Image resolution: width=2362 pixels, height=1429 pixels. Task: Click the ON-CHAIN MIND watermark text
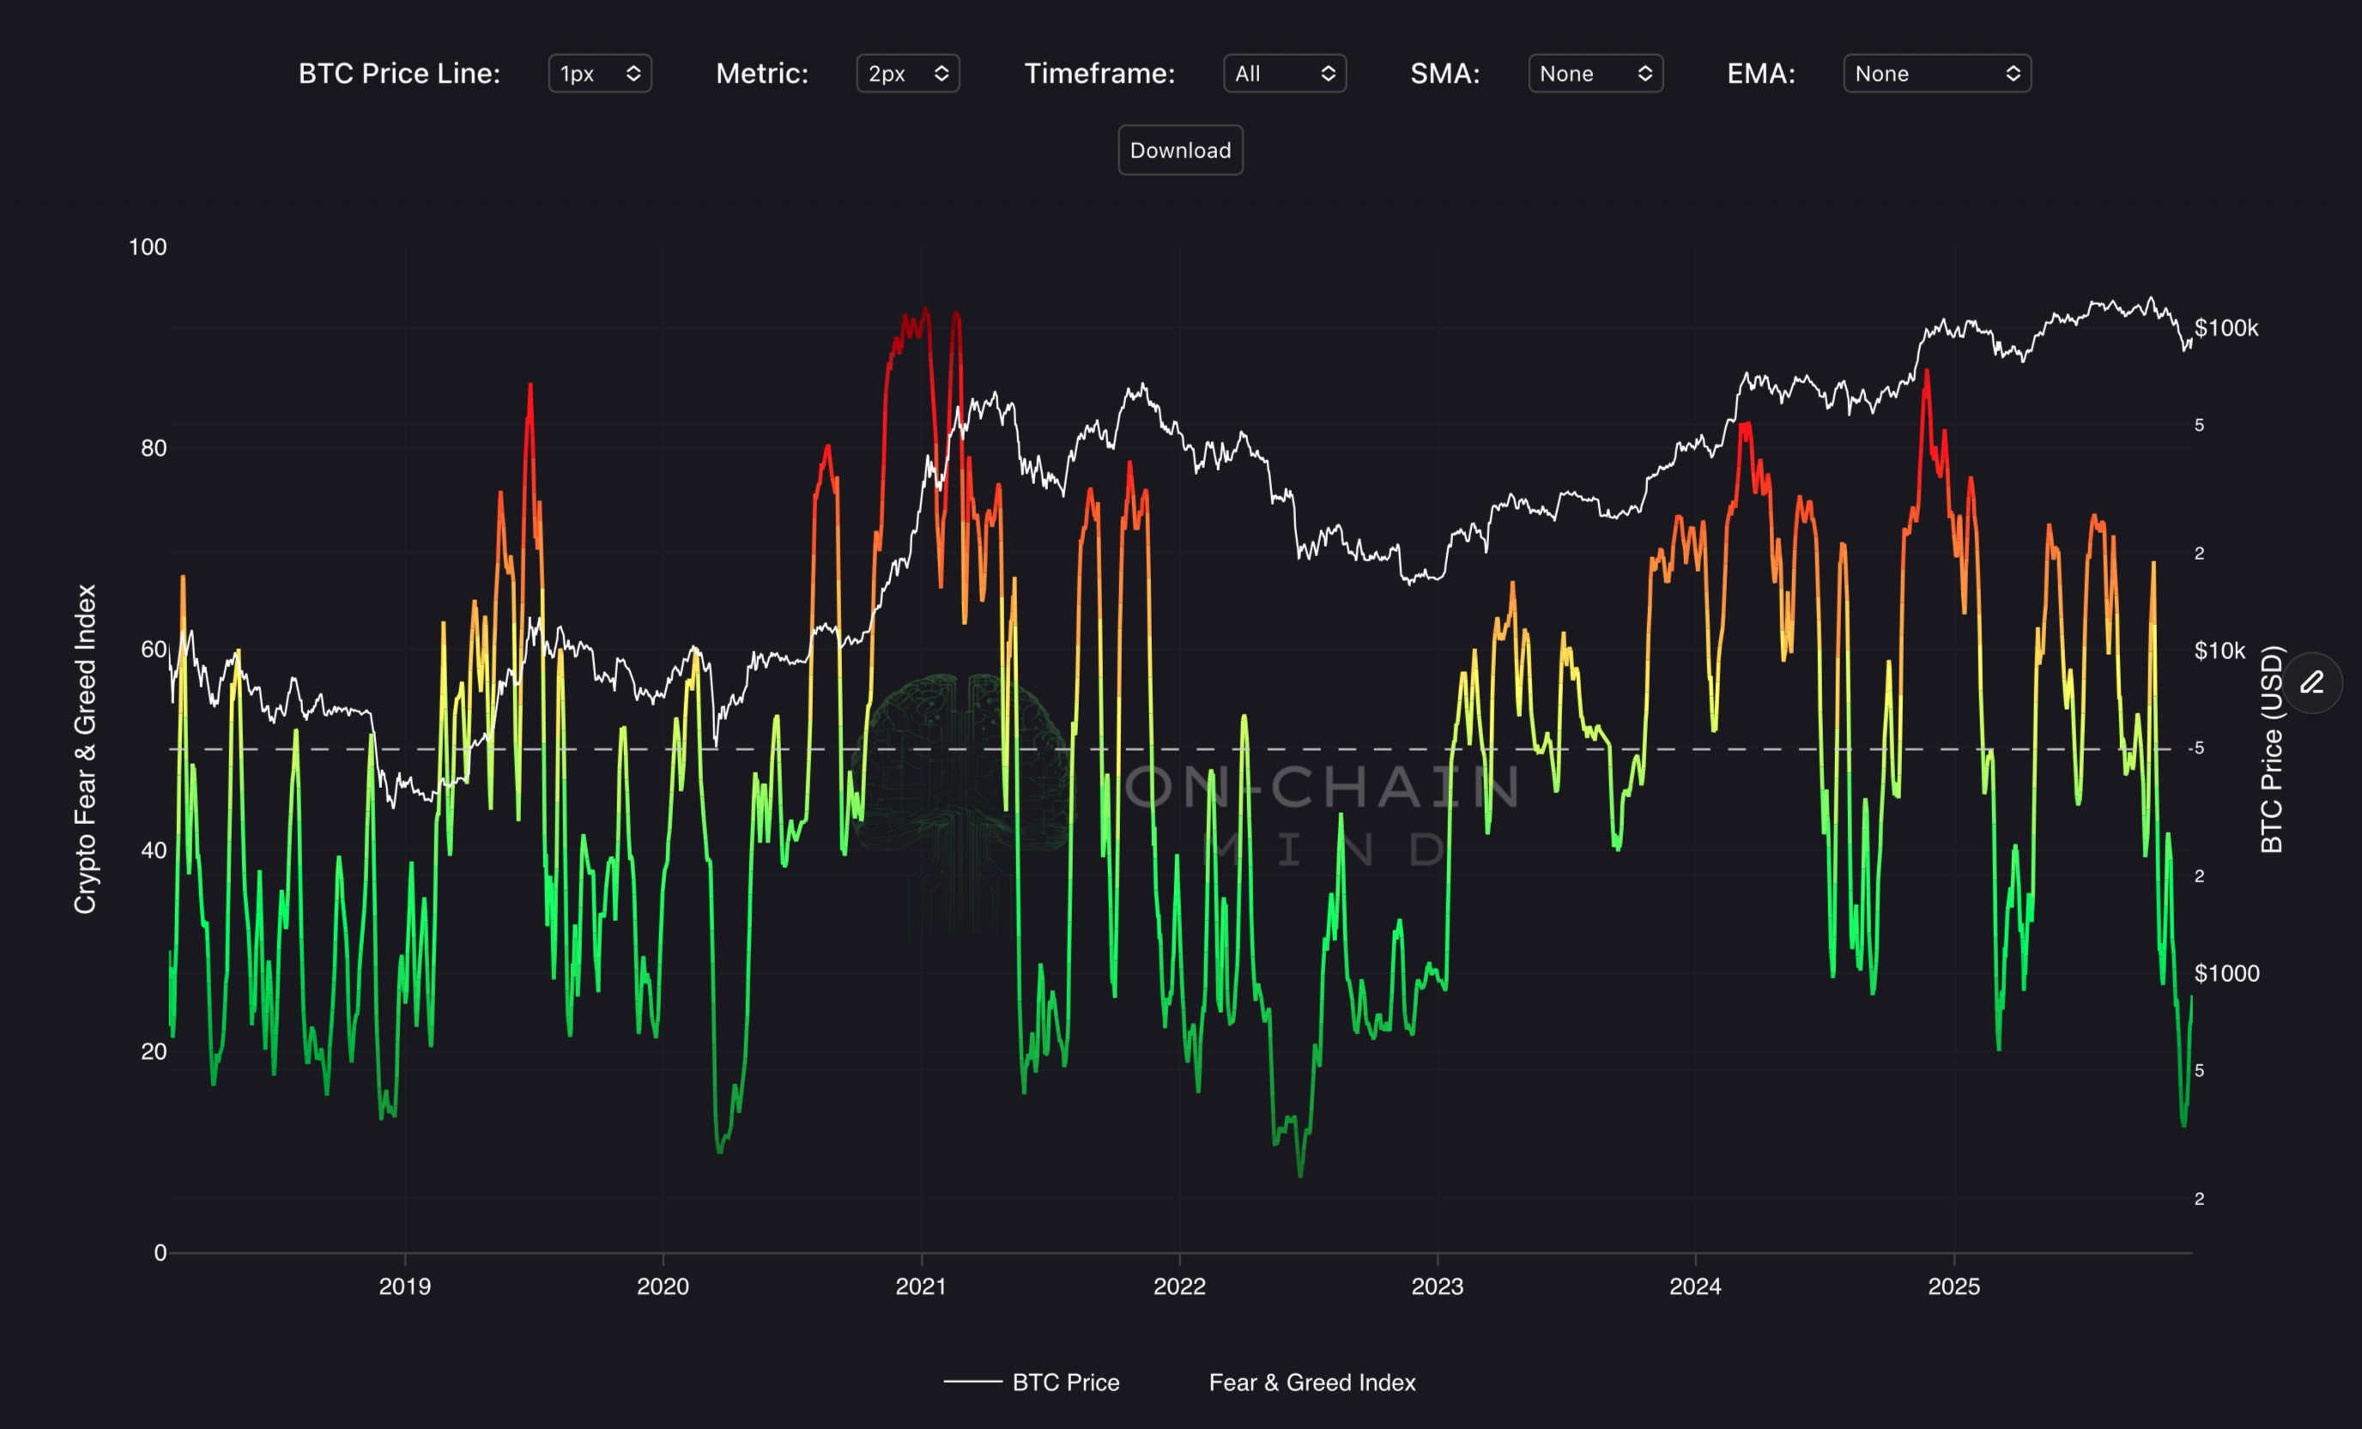[1323, 788]
